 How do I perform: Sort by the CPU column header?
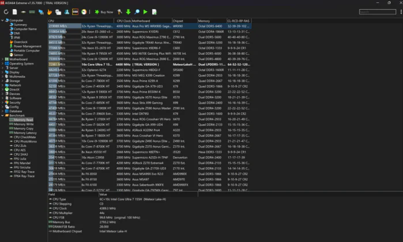pos(81,21)
